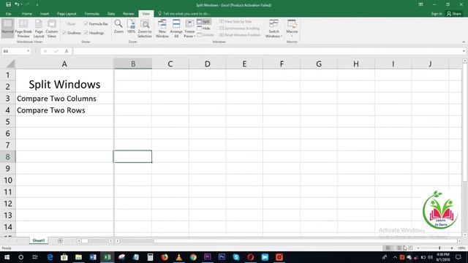Open Firefox from the taskbar
Image resolution: width=468 pixels, height=263 pixels.
[165, 257]
